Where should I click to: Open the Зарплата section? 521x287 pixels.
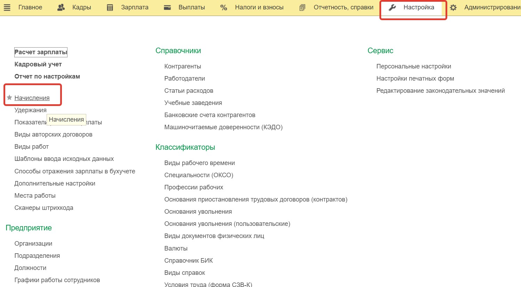(135, 7)
